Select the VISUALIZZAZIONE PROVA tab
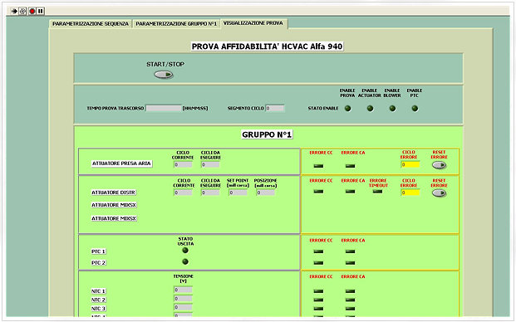516x322 pixels. pyautogui.click(x=253, y=23)
